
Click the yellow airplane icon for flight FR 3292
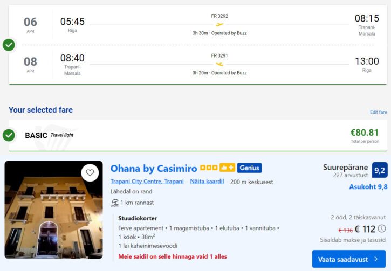(219, 24)
